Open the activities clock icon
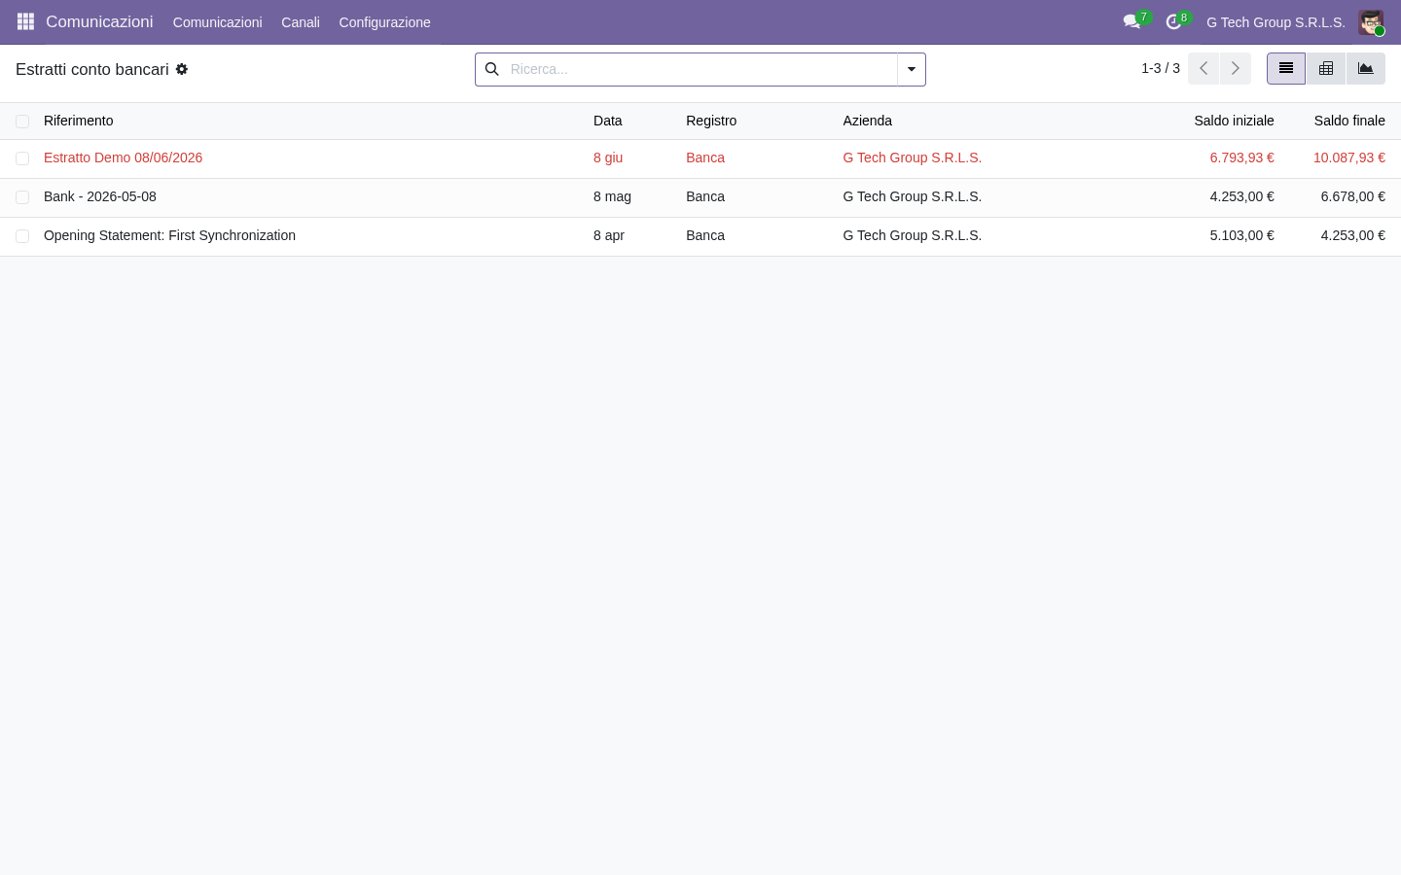Image resolution: width=1401 pixels, height=875 pixels. pos(1173,21)
